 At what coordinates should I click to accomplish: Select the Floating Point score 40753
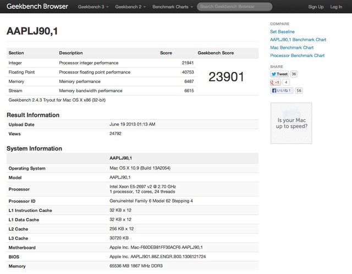coord(188,72)
